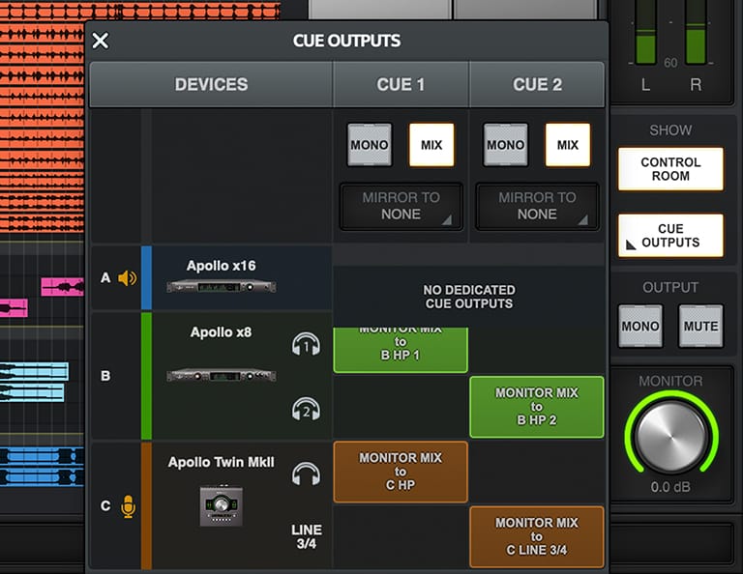Toggle MONO for Cue 2
This screenshot has width=743, height=574.
[x=506, y=145]
